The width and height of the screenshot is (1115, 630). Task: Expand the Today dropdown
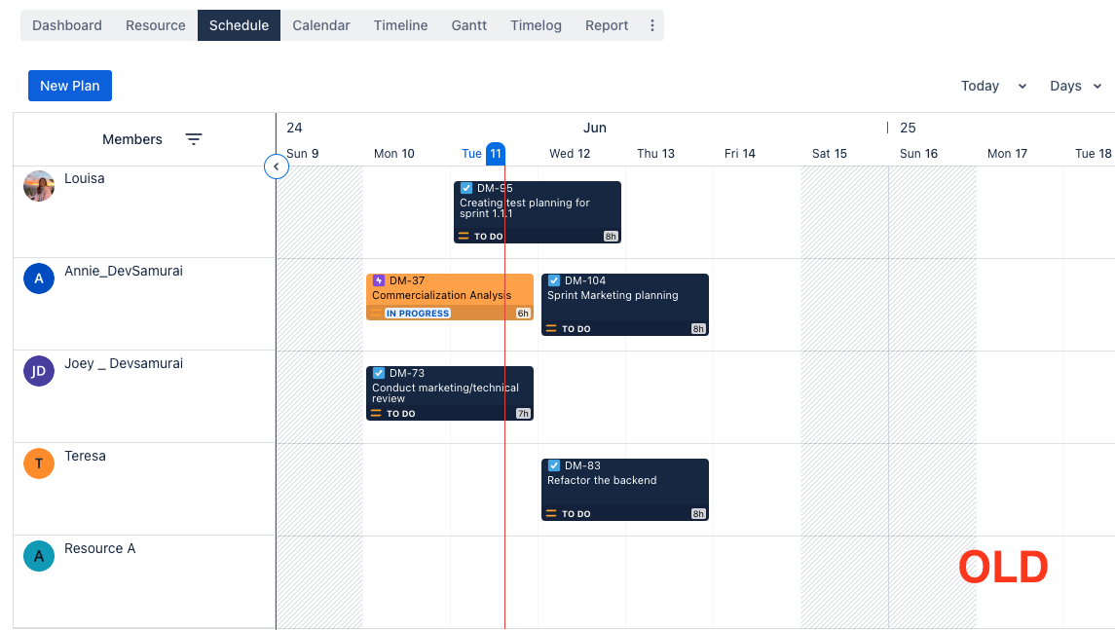(1022, 86)
